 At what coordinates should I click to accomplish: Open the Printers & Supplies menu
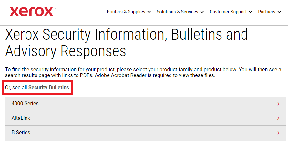(x=129, y=12)
